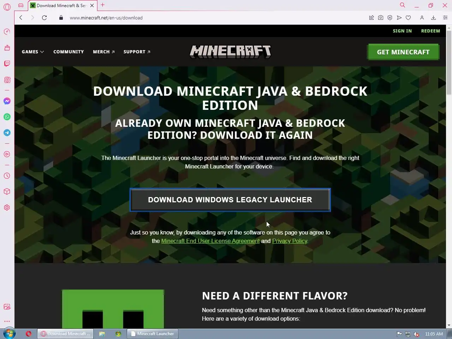Open My Flow send icon
Image resolution: width=452 pixels, height=339 pixels.
(x=399, y=18)
